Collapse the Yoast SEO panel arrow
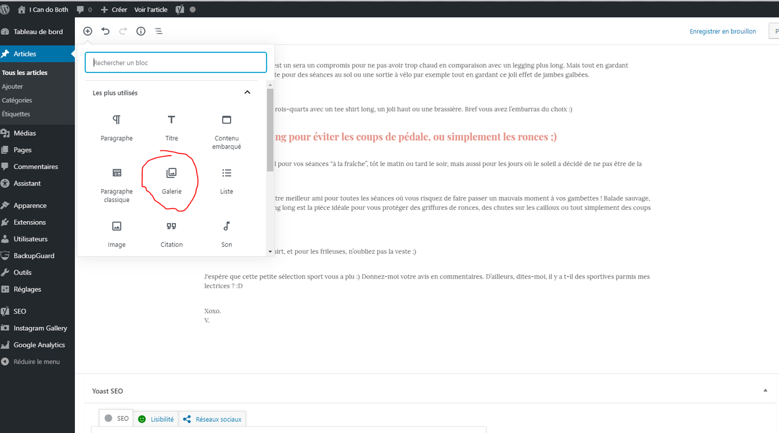Viewport: 779px width, 433px height. 766,390
